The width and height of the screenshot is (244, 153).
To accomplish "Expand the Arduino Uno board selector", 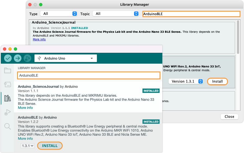I will [65, 58].
